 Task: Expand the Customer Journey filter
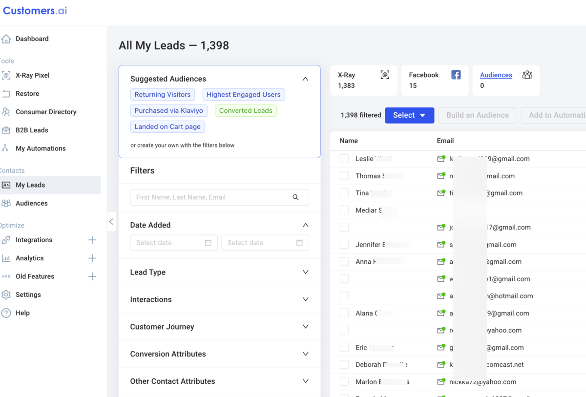[x=306, y=327]
